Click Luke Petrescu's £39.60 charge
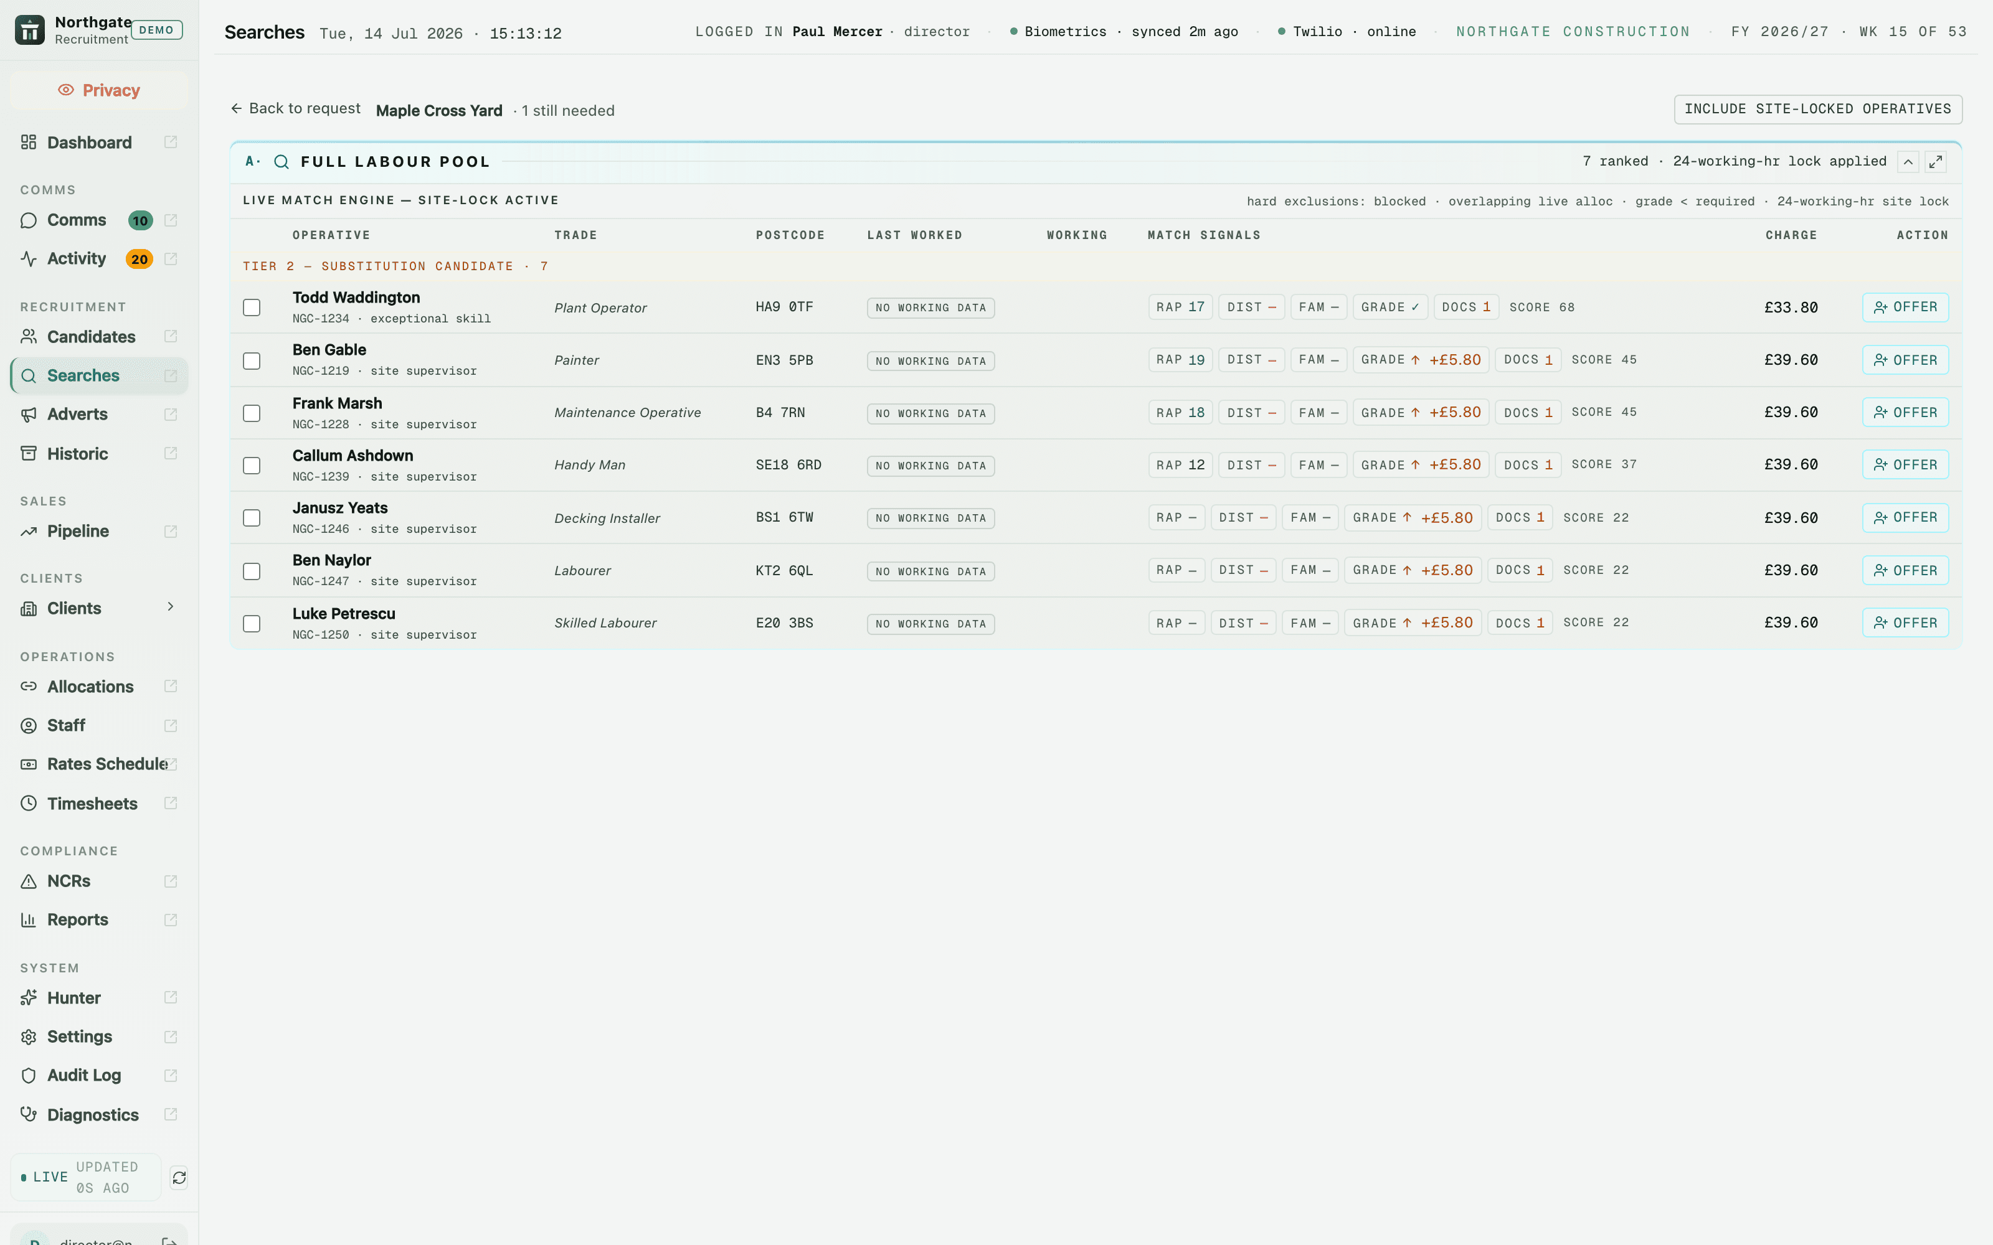The image size is (1993, 1245). pos(1791,622)
